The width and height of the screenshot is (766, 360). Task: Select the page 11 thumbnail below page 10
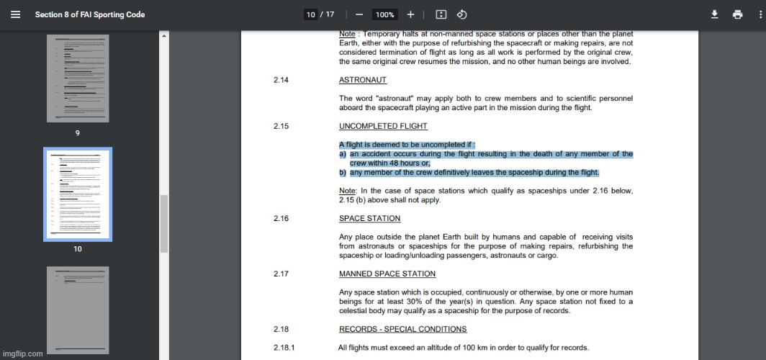pyautogui.click(x=78, y=310)
